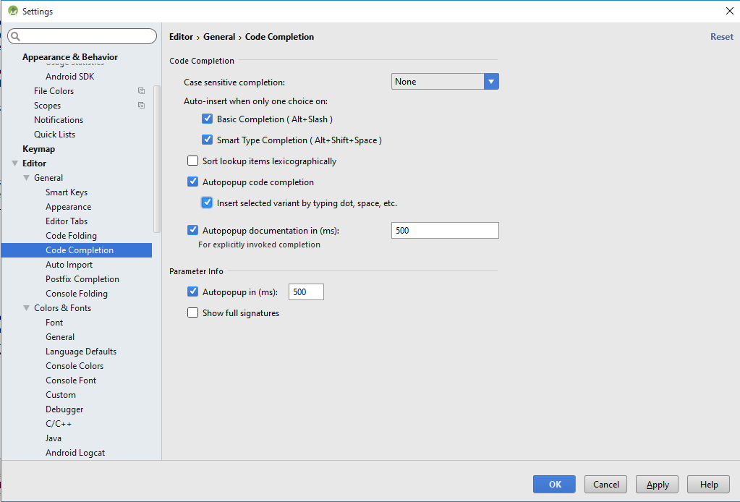Image resolution: width=740 pixels, height=502 pixels.
Task: Collapse the Editor tree node
Action: pyautogui.click(x=15, y=163)
